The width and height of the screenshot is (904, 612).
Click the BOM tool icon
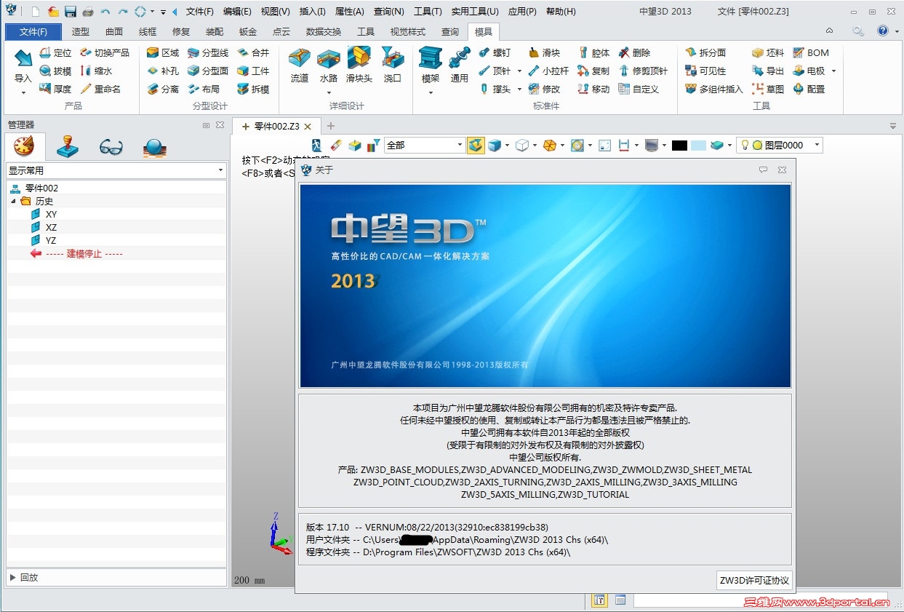[x=811, y=53]
